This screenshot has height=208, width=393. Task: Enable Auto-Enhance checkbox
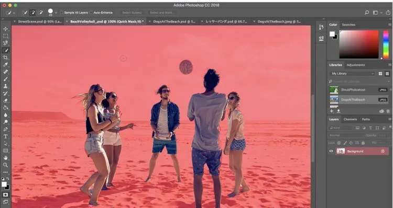[x=91, y=13]
